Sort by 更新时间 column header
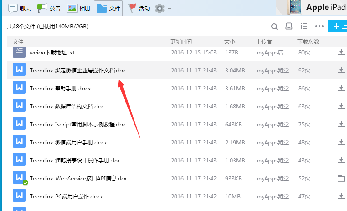The height and width of the screenshot is (211, 347). 181,42
